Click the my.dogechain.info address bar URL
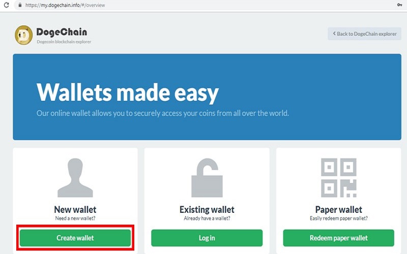The width and height of the screenshot is (407, 254). [x=65, y=5]
